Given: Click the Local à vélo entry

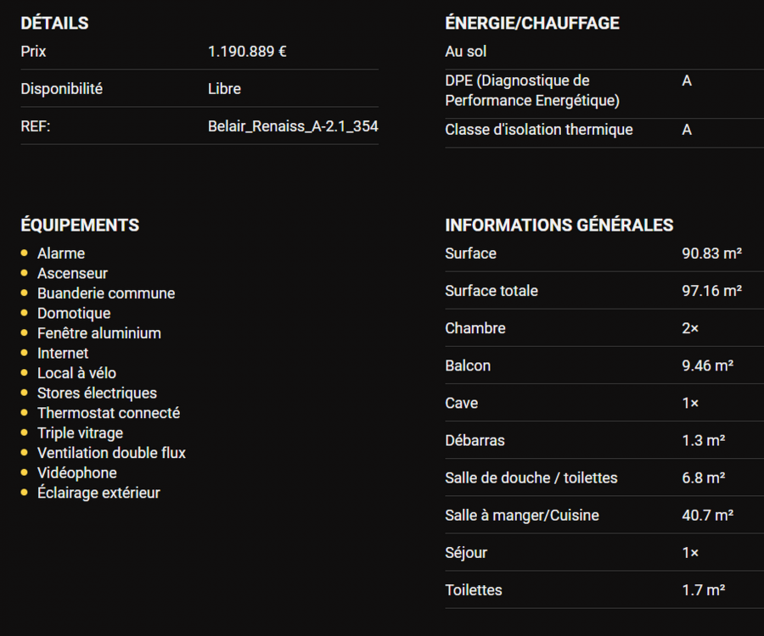Looking at the screenshot, I should (76, 373).
